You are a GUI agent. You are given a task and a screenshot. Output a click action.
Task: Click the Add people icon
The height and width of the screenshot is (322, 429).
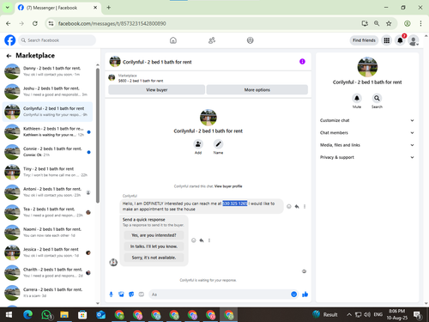tap(198, 144)
